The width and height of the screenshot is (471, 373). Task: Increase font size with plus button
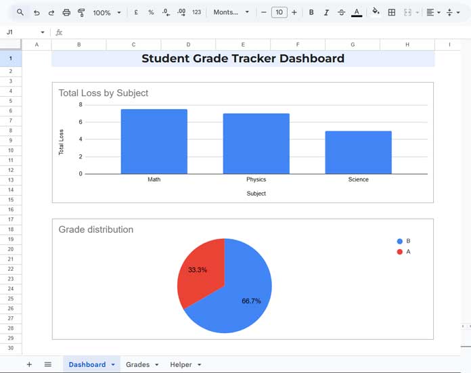(x=294, y=12)
